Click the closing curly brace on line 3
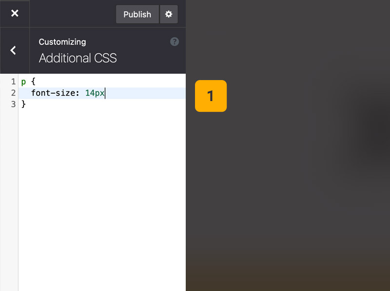This screenshot has height=291, width=390. click(23, 104)
